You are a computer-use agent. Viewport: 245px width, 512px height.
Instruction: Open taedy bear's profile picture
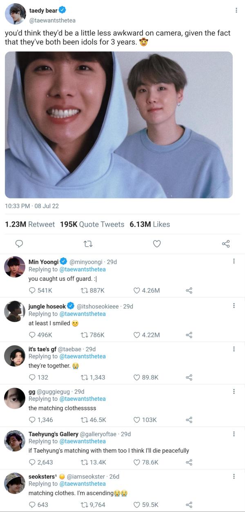15,15
